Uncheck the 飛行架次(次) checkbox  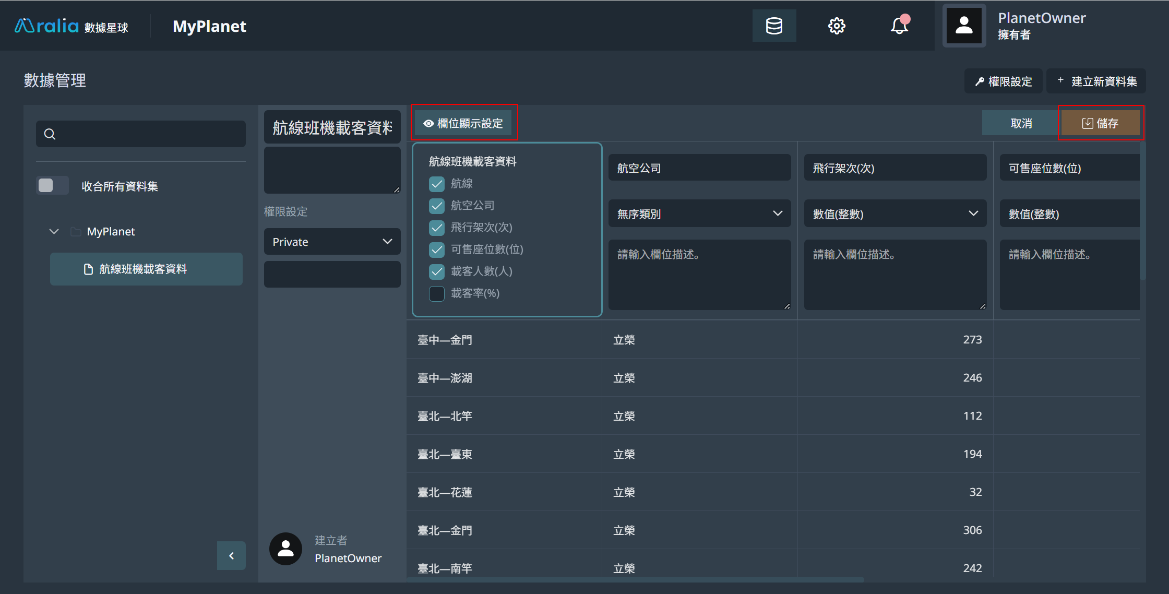(437, 228)
